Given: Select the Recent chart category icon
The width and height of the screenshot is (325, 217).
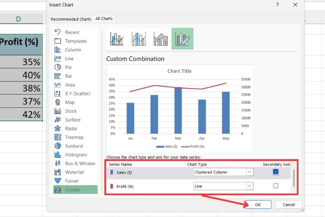Looking at the screenshot, I should [x=58, y=32].
